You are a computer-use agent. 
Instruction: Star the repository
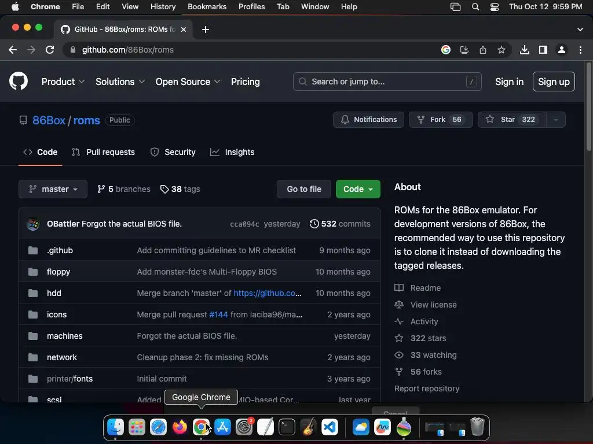click(x=512, y=120)
